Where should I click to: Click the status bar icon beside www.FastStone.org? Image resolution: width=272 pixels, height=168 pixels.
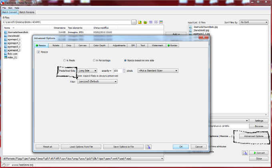[x=4, y=165]
